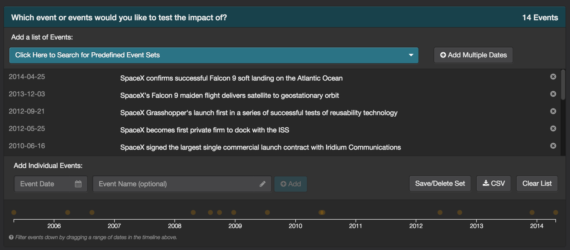Screen dimensions: 570x250
Task: Open the predefined event sets dropdown
Action: 214,55
